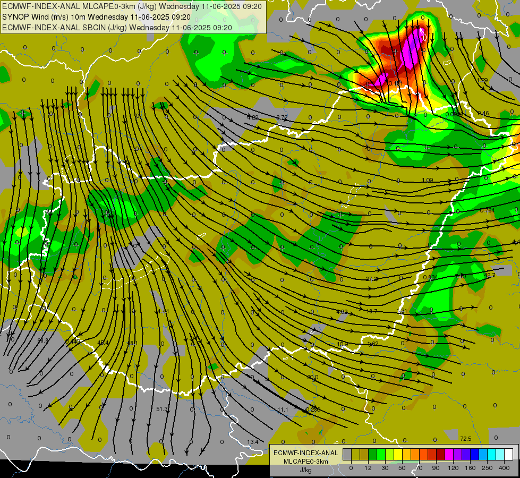This screenshot has width=520, height=478.
Task: Click the map value 48.1
Action: pyautogui.click(x=132, y=343)
